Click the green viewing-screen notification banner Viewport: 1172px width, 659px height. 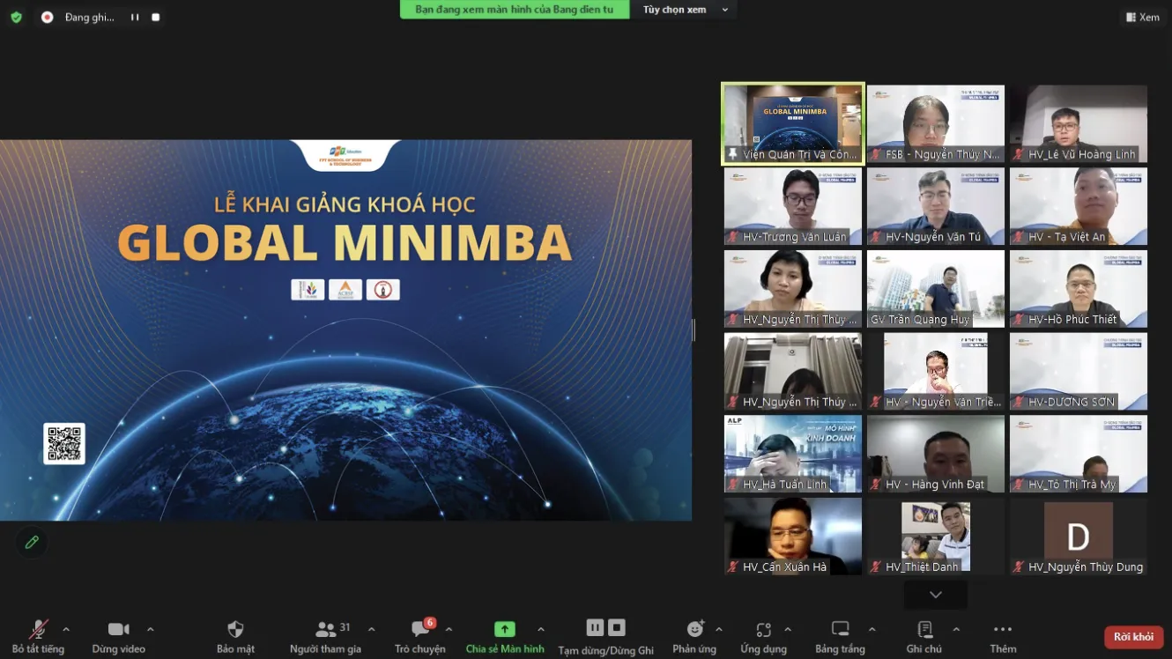click(x=515, y=10)
